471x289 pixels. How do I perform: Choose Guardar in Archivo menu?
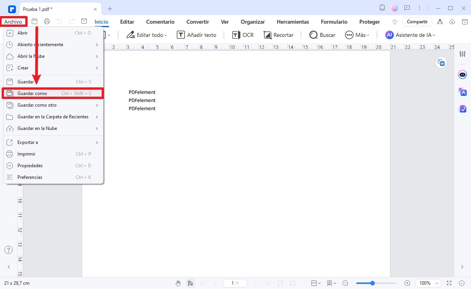(53, 82)
